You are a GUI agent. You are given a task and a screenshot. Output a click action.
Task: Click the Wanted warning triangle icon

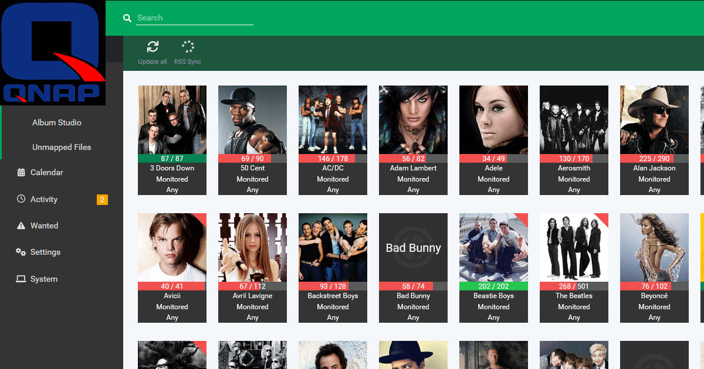pyautogui.click(x=21, y=226)
